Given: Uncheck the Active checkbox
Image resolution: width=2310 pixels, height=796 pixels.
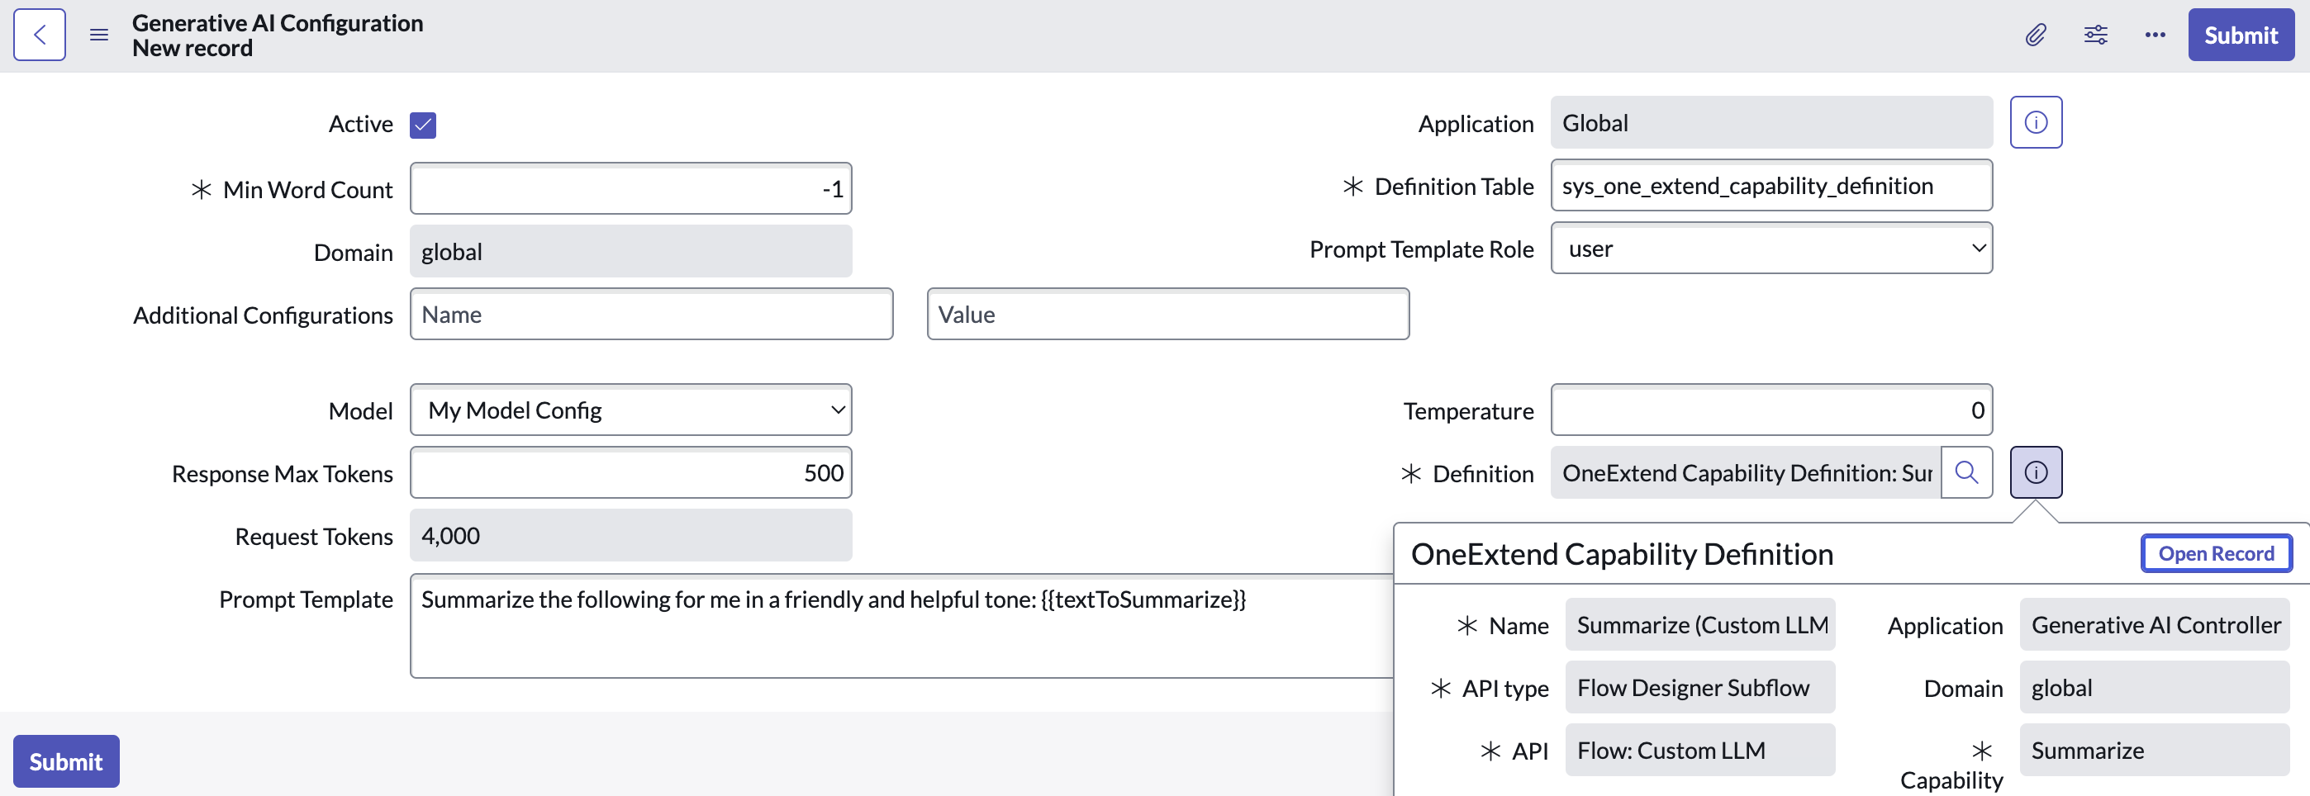Looking at the screenshot, I should (422, 125).
